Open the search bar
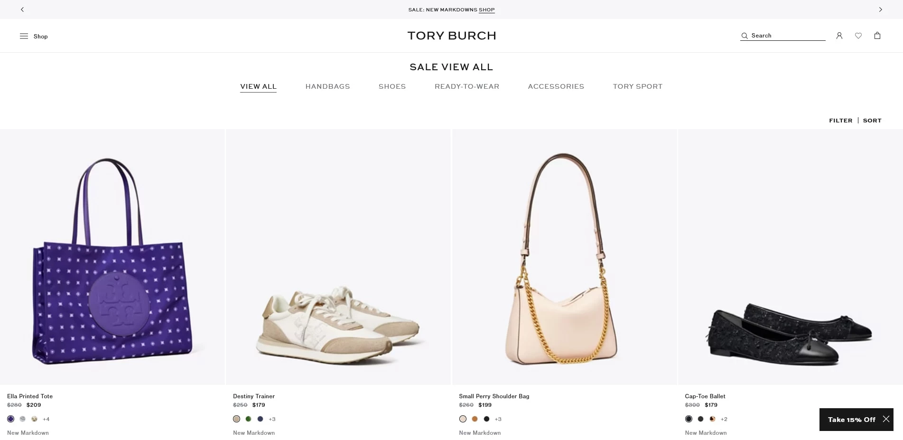903x440 pixels. point(782,35)
